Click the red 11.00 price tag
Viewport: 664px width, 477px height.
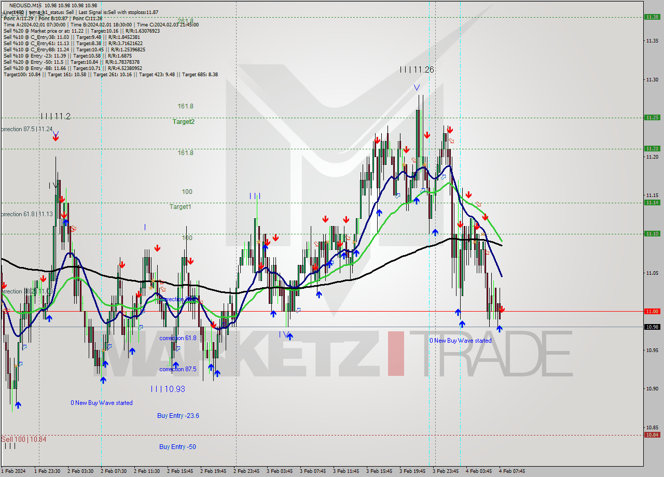click(652, 311)
